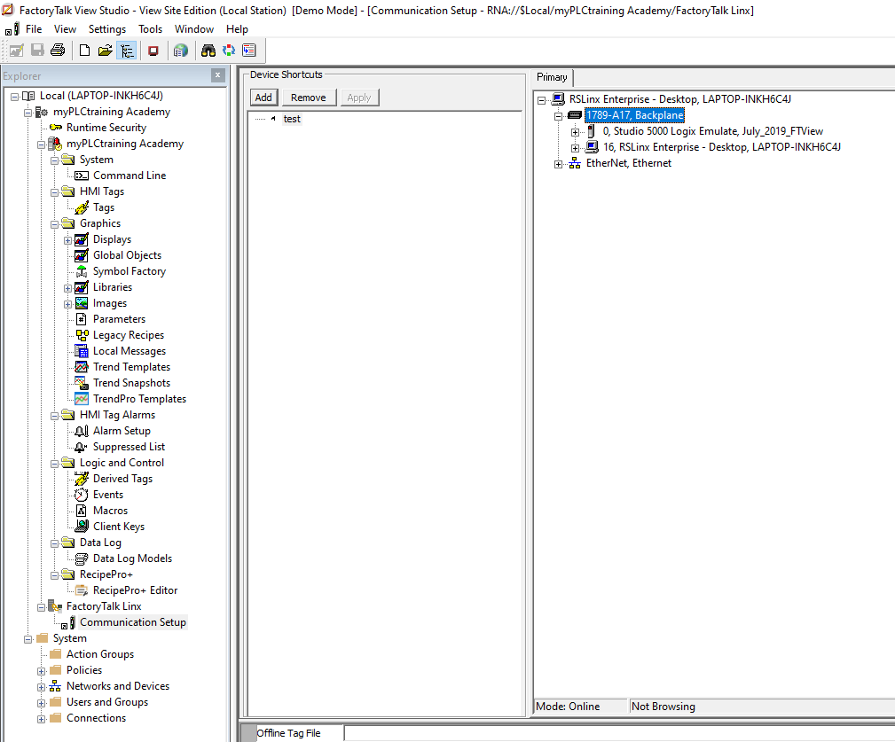
Task: Click the rightmost diagnostics list toolbar icon
Action: coord(249,51)
